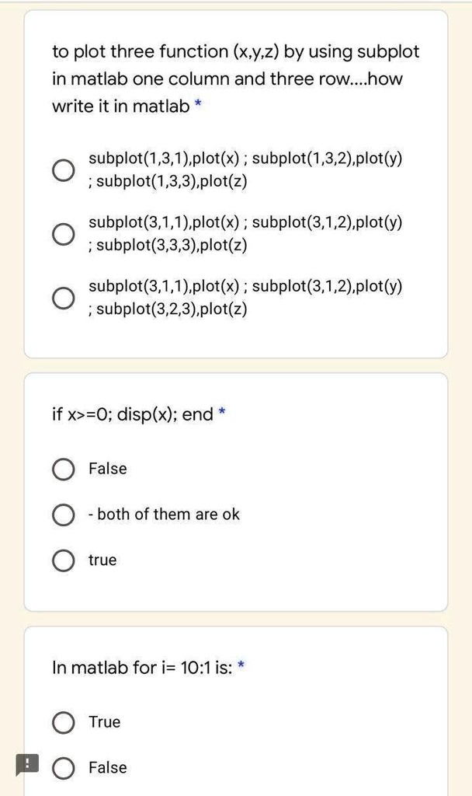Click the exclamation report-problem icon
Viewport: 472px width, 796px height.
tap(27, 764)
